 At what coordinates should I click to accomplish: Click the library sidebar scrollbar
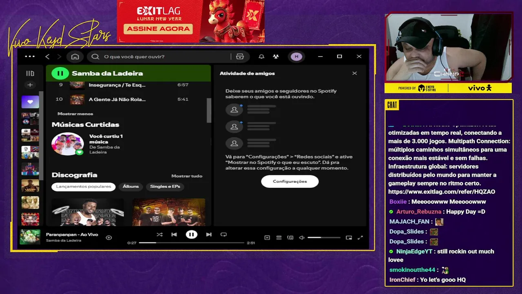coord(41,135)
